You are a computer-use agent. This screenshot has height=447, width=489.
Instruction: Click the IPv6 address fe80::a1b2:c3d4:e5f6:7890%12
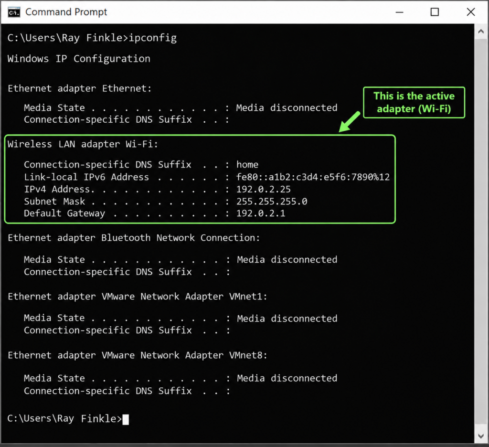[313, 177]
